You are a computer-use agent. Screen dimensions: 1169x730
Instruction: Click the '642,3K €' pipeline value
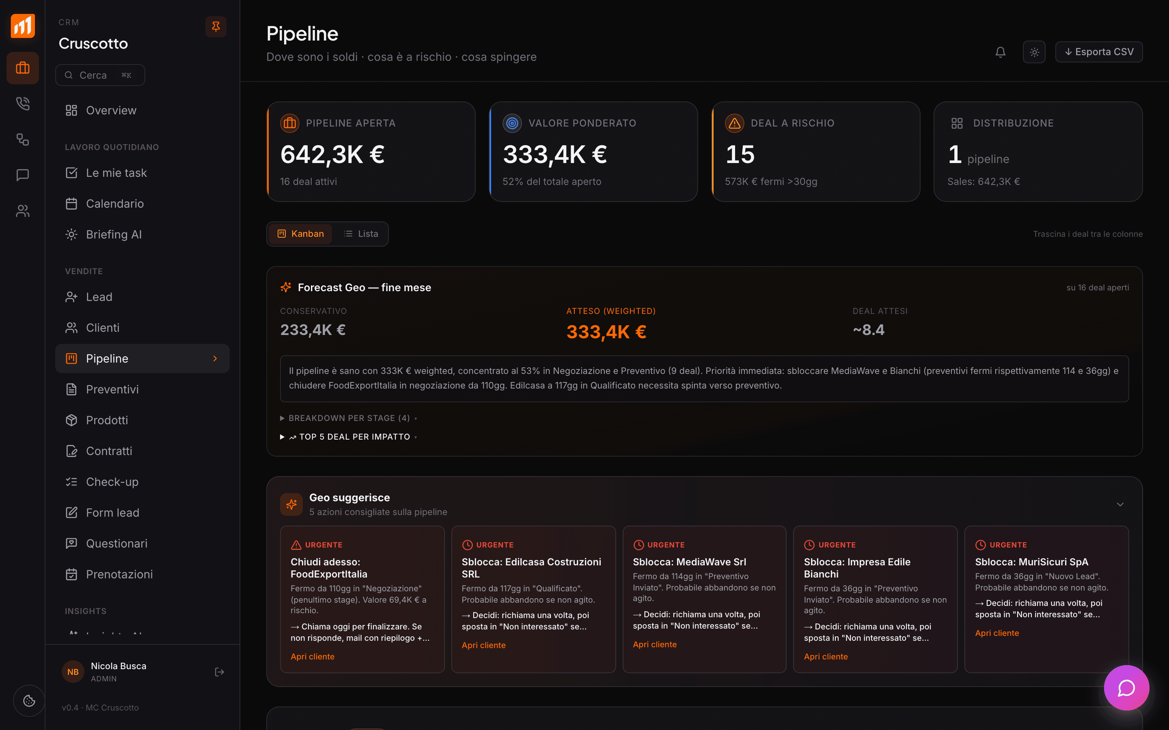332,155
